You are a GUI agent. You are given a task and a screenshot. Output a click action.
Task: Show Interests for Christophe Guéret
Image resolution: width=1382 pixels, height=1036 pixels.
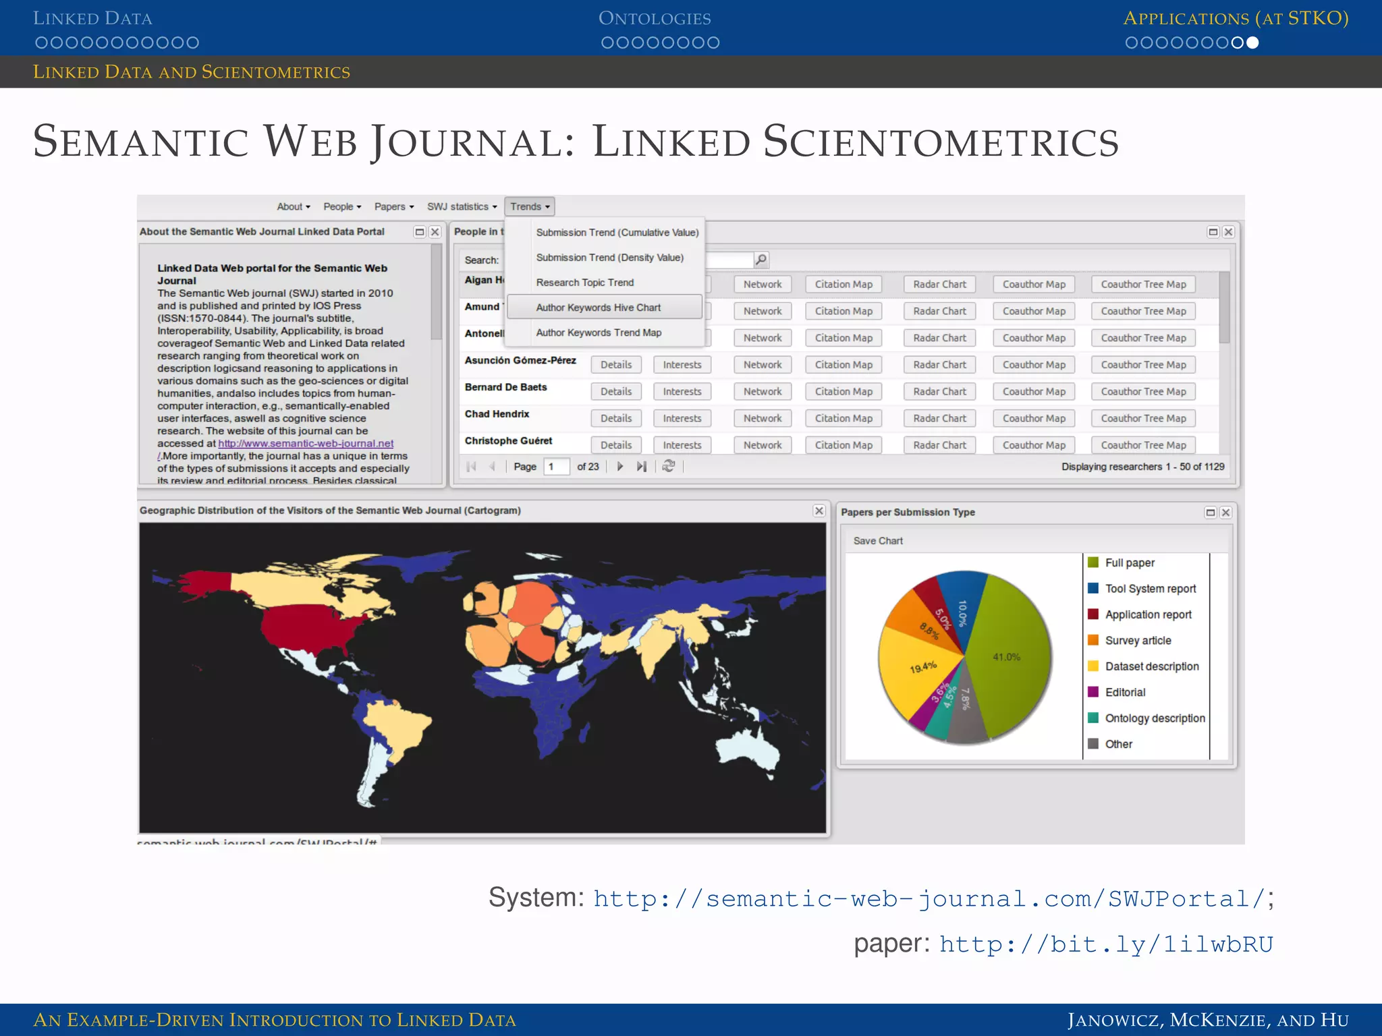click(682, 445)
